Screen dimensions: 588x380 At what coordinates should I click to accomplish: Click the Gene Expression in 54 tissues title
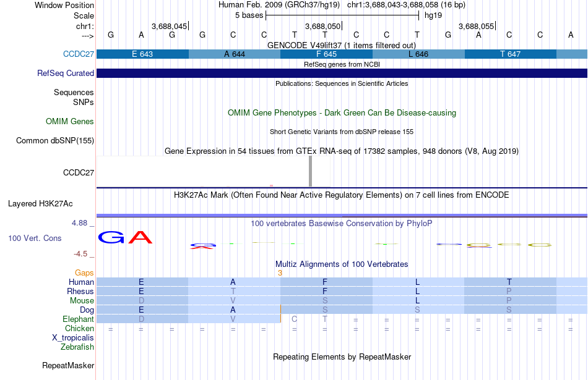342,151
